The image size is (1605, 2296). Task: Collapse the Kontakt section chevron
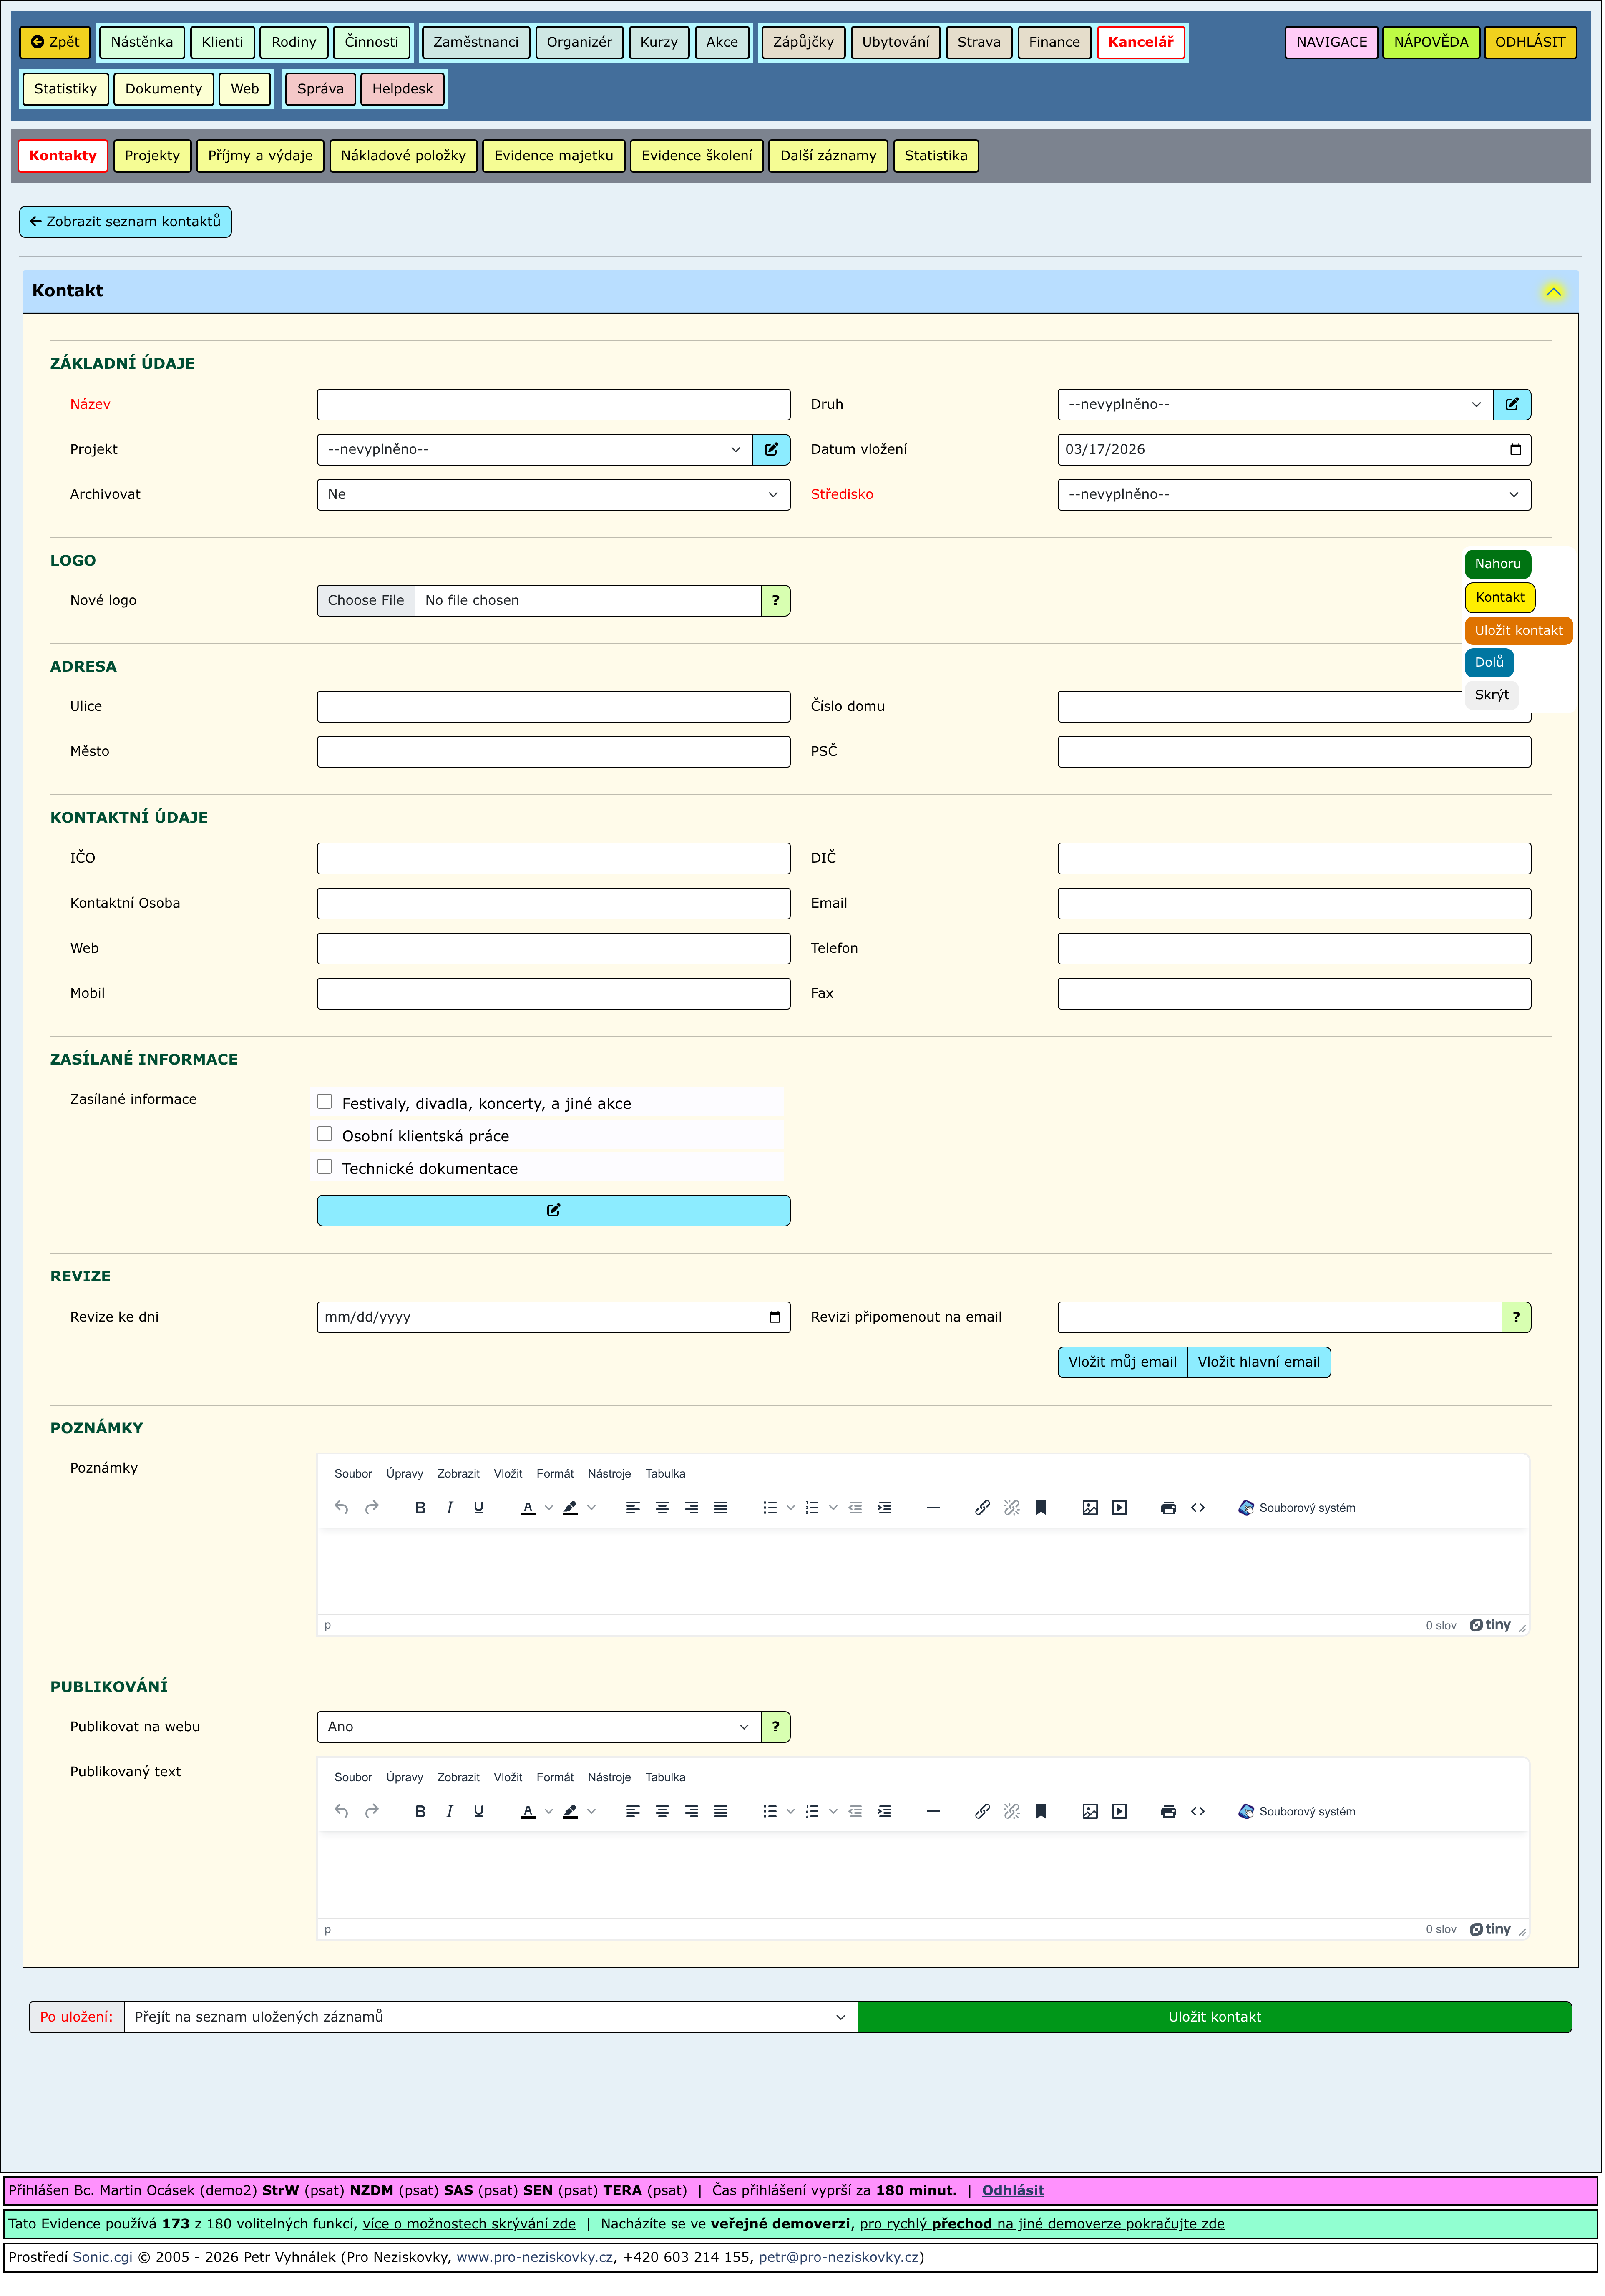[1555, 292]
